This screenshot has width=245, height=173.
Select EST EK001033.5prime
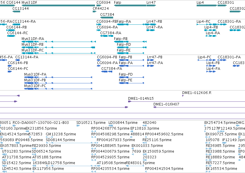pos(133,149)
